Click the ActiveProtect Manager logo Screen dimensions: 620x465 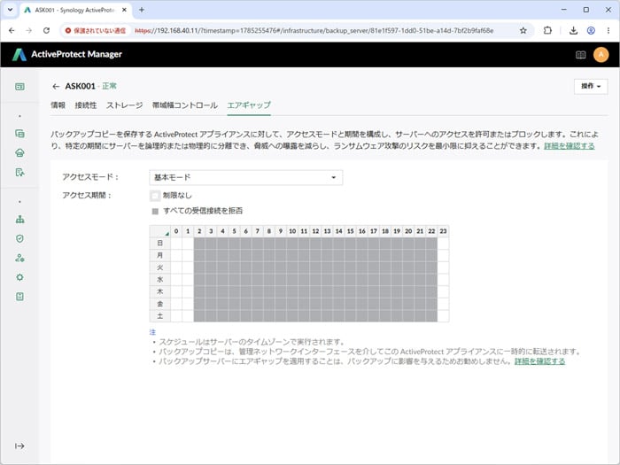coord(66,54)
